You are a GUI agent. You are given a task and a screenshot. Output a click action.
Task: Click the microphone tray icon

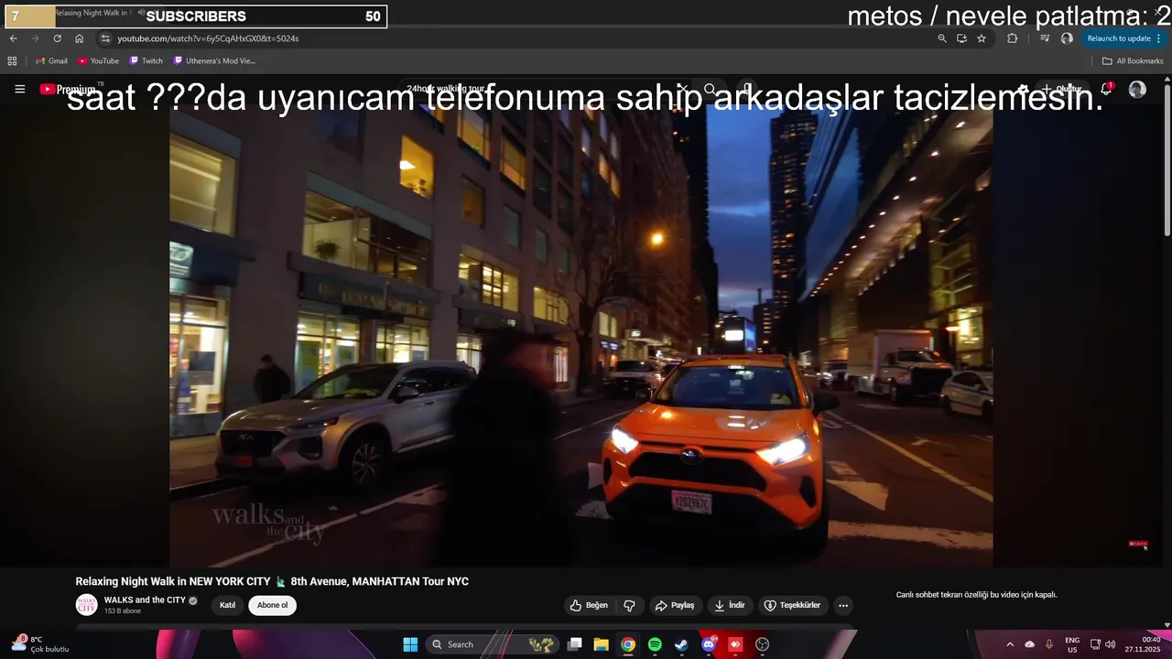click(x=1049, y=644)
